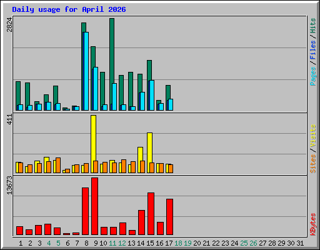Screen dimensions: 320x250
Task: Click the day 3 label on the x-axis
Action: (x=39, y=243)
